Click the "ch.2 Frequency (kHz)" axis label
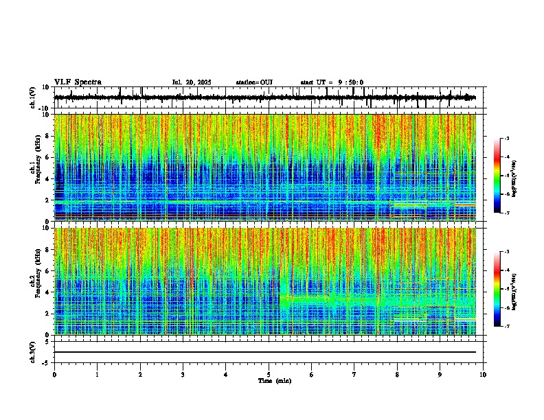544x420 pixels. coord(35,273)
